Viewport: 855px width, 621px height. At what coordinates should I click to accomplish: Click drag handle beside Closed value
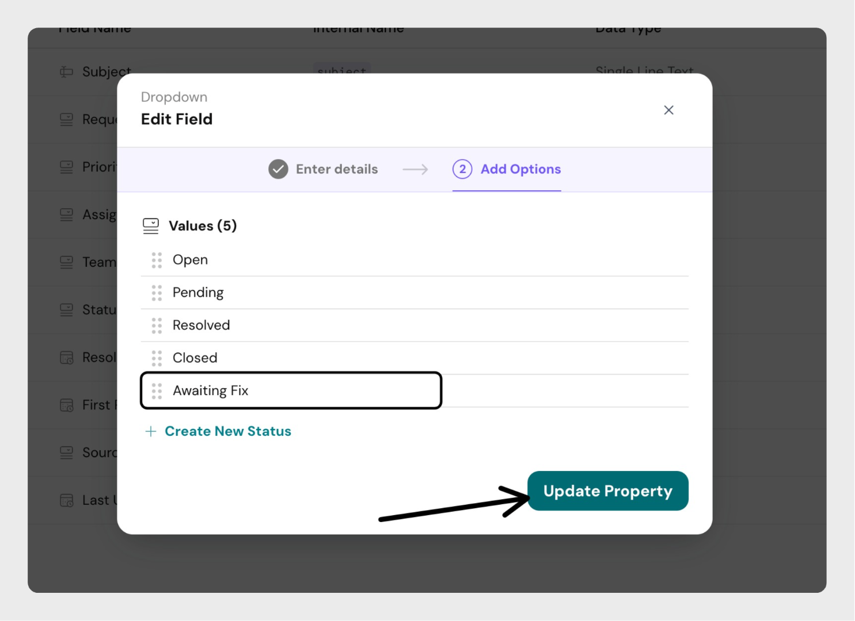pos(157,358)
